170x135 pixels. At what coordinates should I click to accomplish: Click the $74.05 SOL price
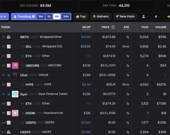tap(110, 47)
